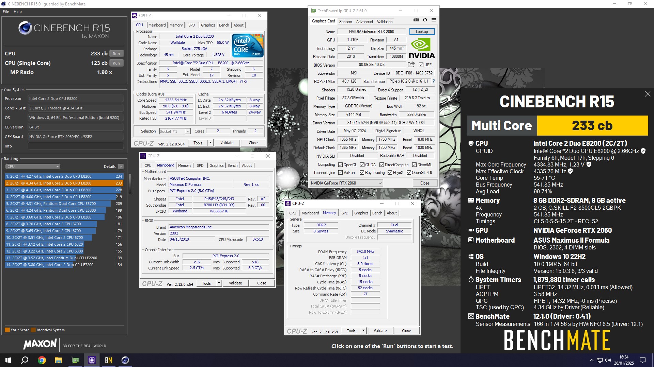Screen dimensions: 654x367
Task: Switch to GPU-Z Sensors tab
Action: pos(345,22)
